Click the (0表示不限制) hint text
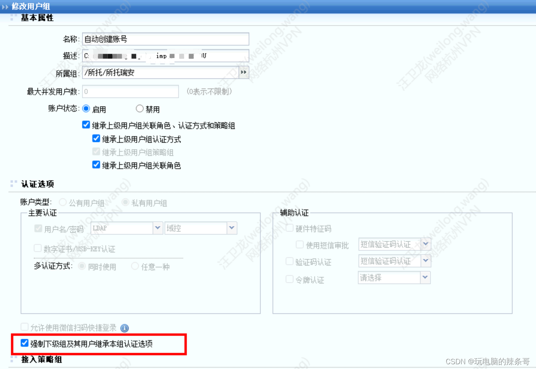This screenshot has height=369, width=536. [209, 92]
